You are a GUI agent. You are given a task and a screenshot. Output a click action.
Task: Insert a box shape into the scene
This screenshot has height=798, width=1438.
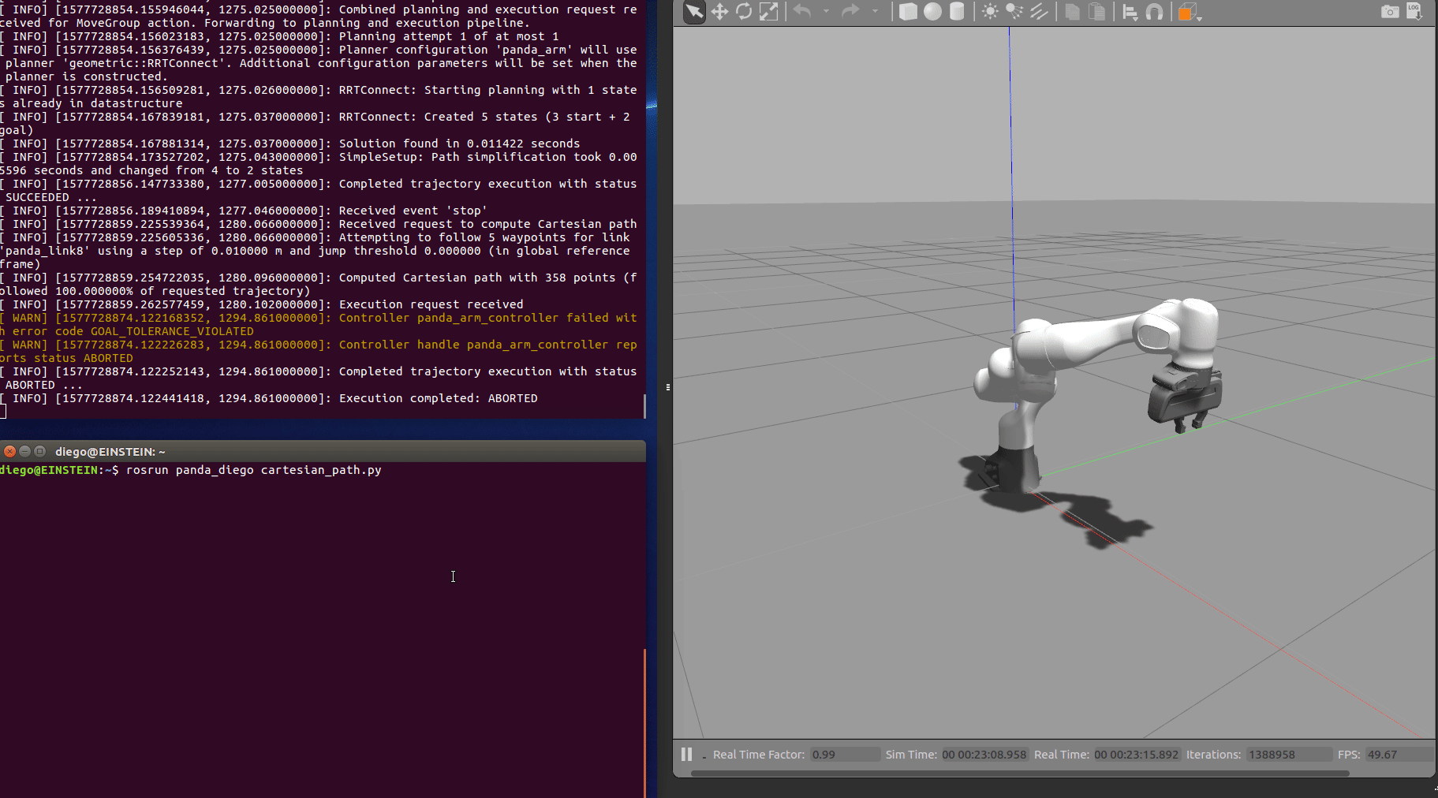coord(908,12)
